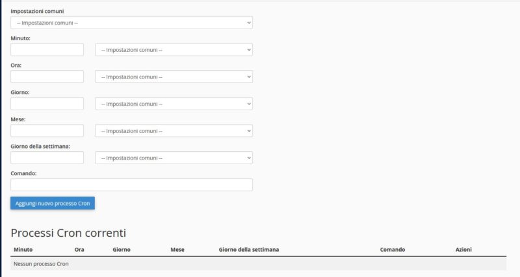Viewport: 520px width, 277px height.
Task: Click the Impostazioni comuni label text
Action: point(37,11)
